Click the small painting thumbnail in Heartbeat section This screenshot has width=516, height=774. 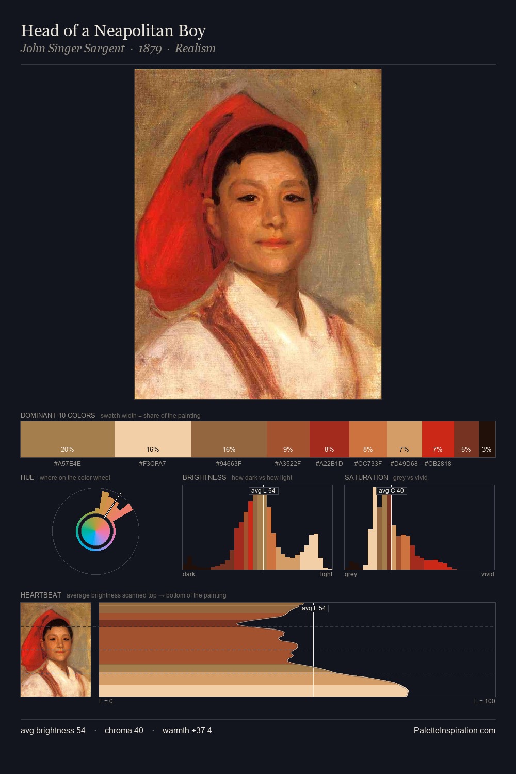[x=56, y=650]
